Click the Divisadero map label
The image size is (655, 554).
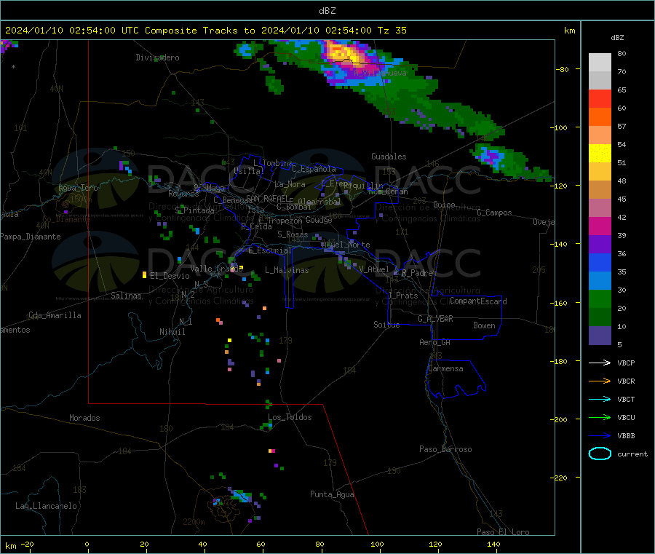[x=157, y=58]
